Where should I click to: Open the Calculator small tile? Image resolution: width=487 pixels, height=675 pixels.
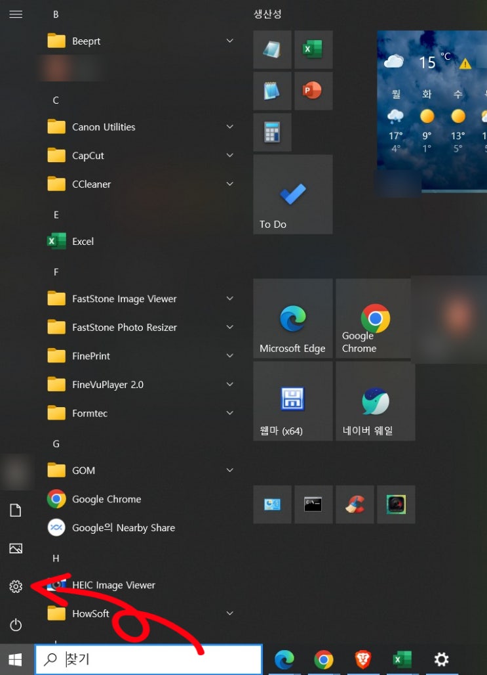272,132
